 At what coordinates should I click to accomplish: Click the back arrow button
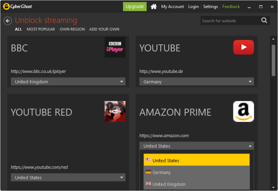click(8, 21)
